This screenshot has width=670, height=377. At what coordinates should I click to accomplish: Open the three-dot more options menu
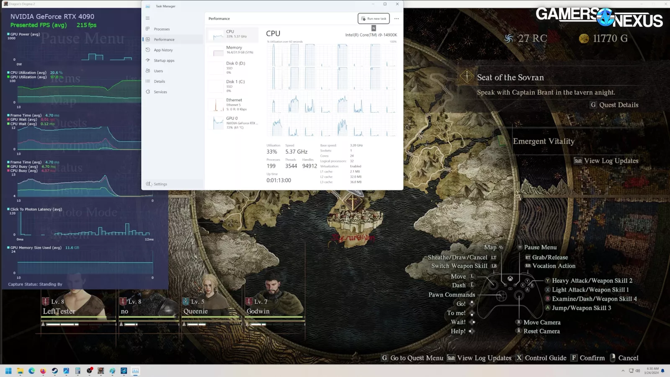pos(396,18)
